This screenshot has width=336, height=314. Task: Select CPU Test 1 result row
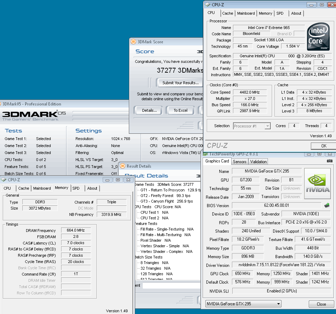coord(154,212)
